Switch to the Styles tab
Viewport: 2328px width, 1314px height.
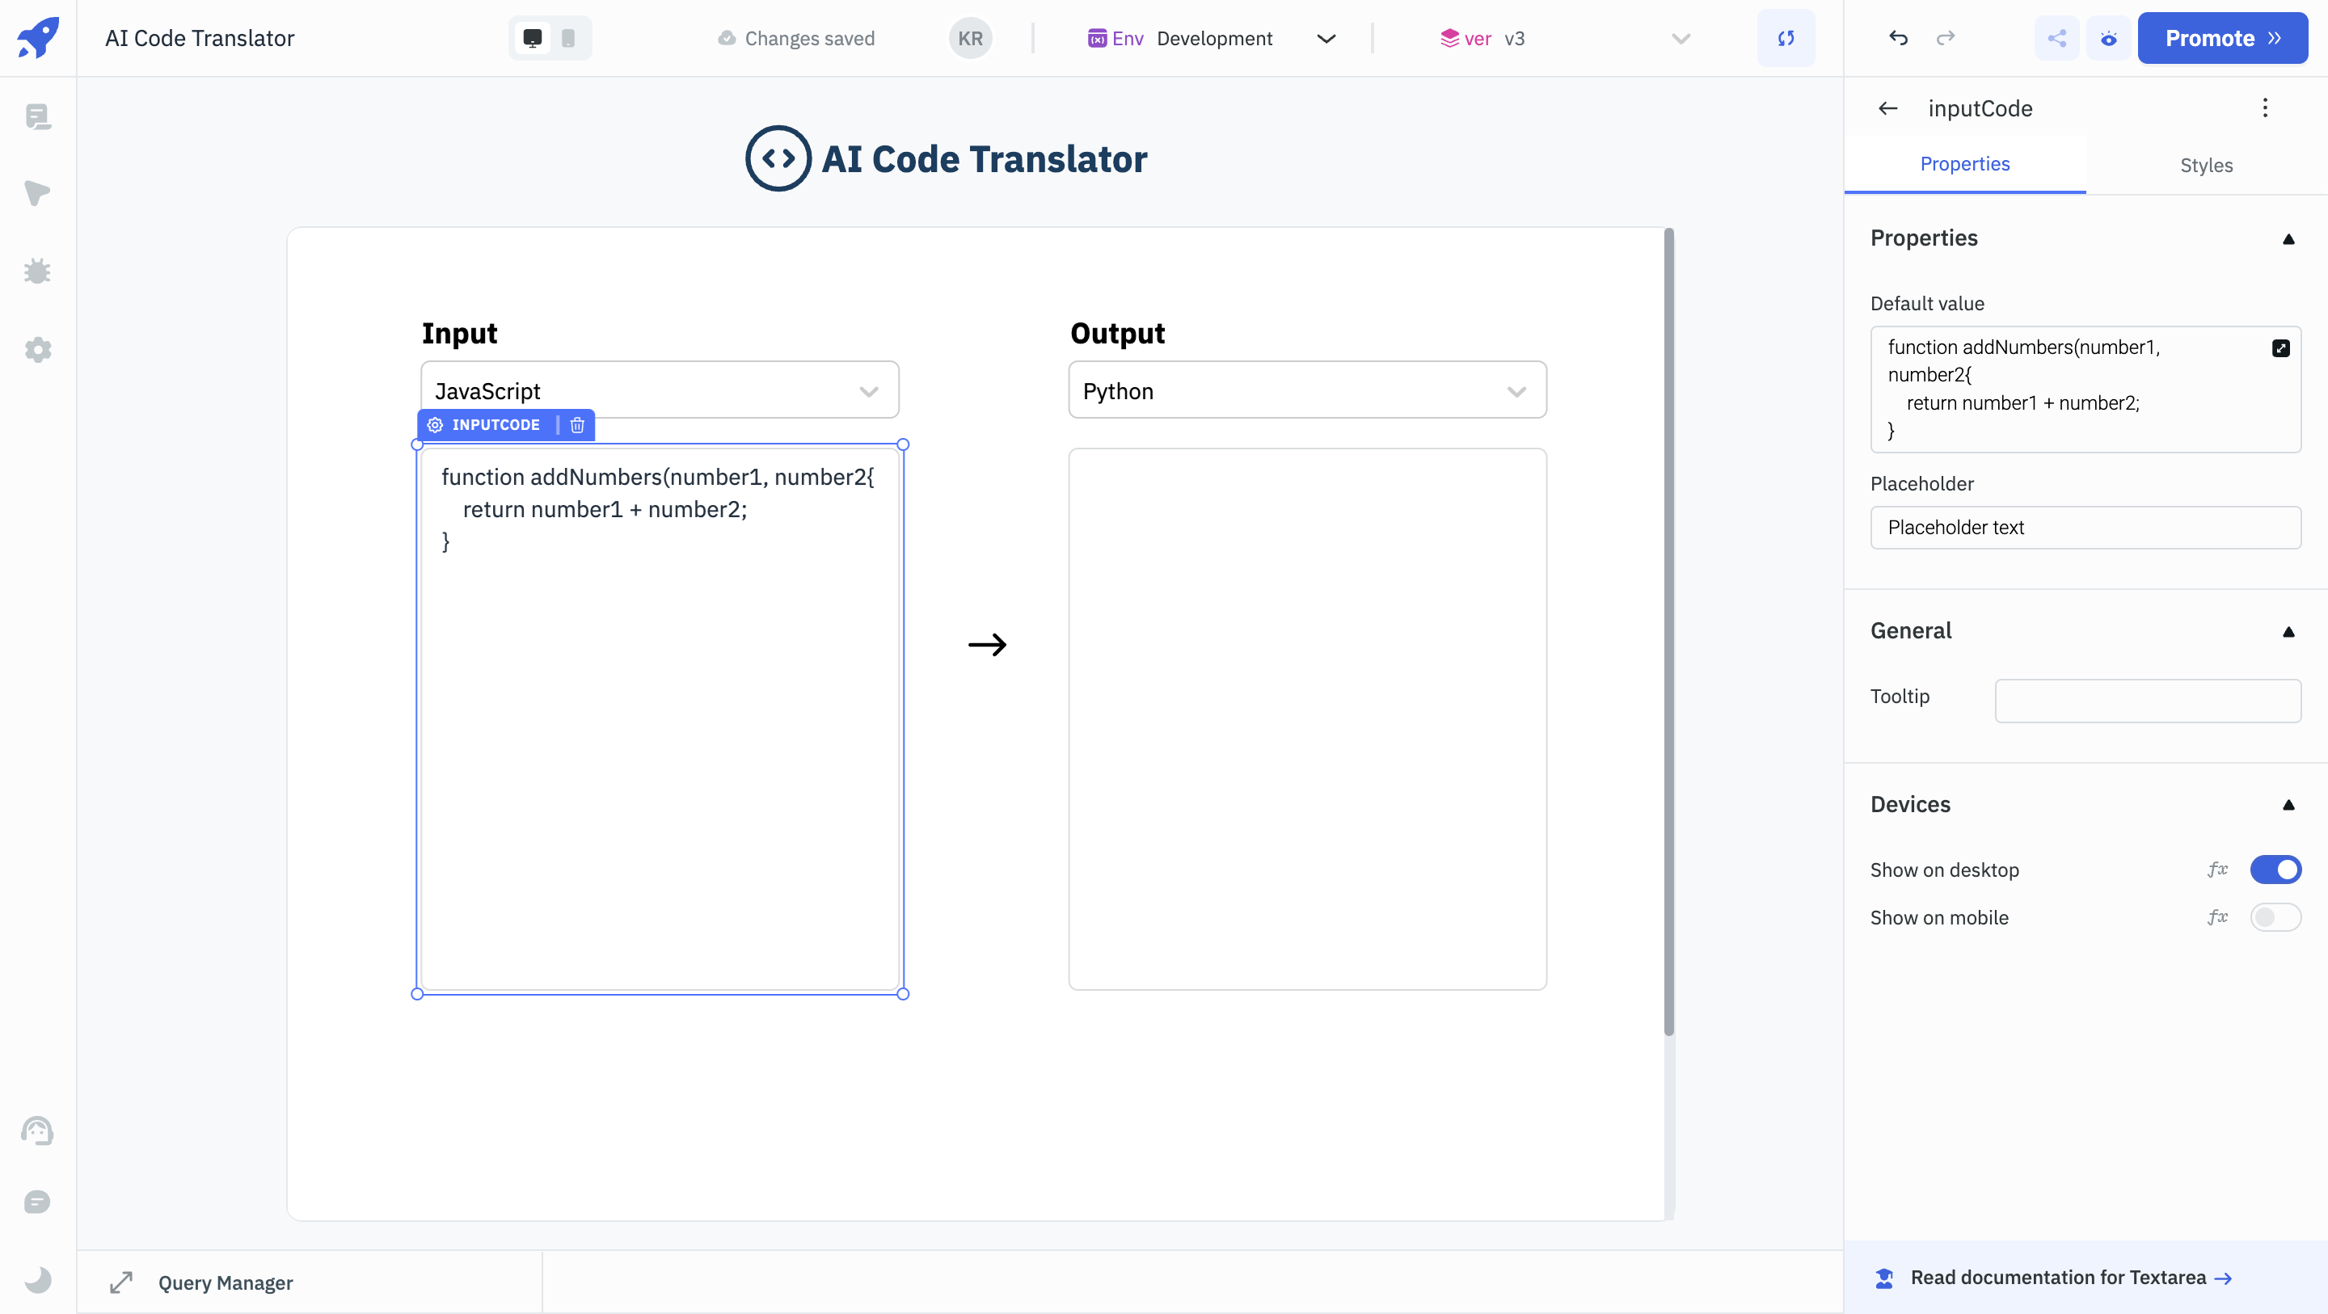coord(2207,165)
